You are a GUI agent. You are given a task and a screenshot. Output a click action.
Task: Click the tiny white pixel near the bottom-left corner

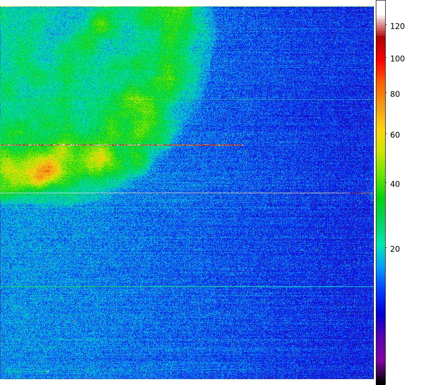coord(48,371)
